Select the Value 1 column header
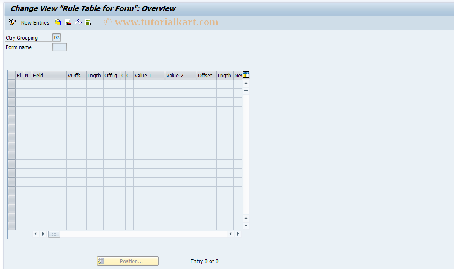The height and width of the screenshot is (269, 454). tap(149, 76)
